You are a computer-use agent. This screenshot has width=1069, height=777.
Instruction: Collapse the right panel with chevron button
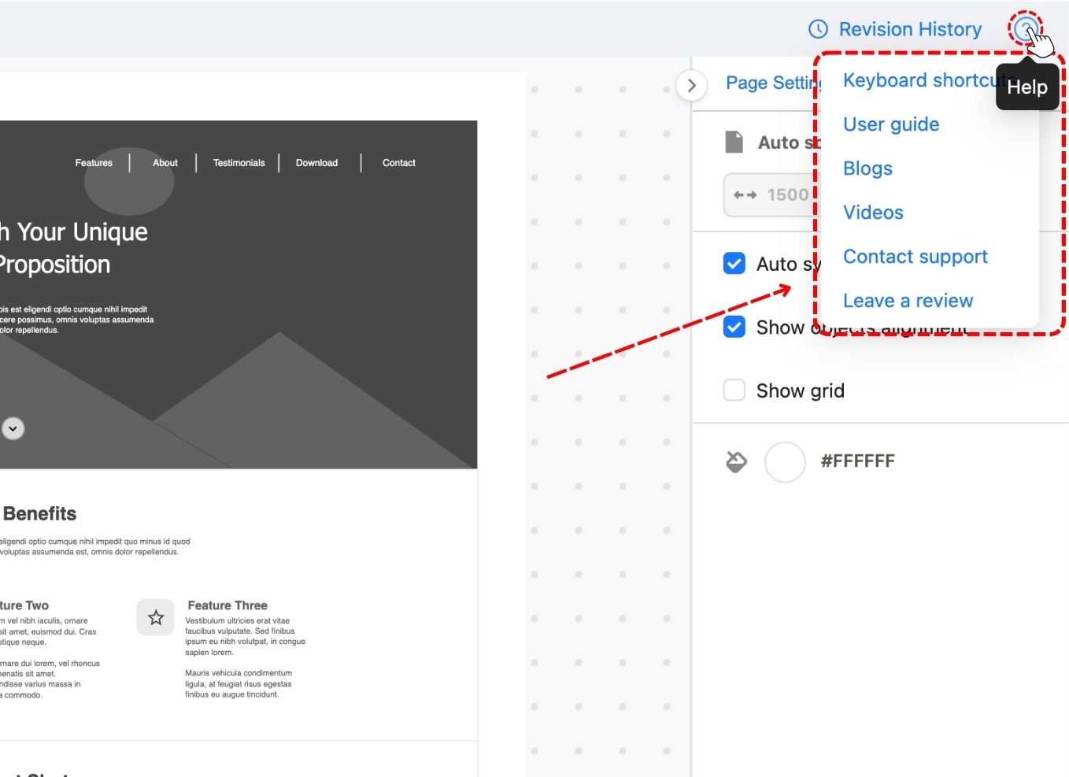click(x=691, y=85)
